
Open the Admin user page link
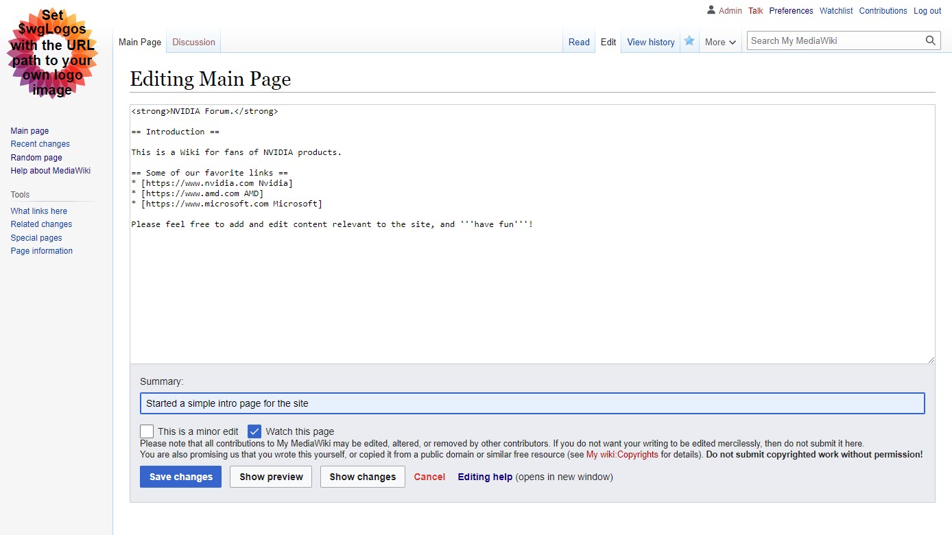point(730,10)
